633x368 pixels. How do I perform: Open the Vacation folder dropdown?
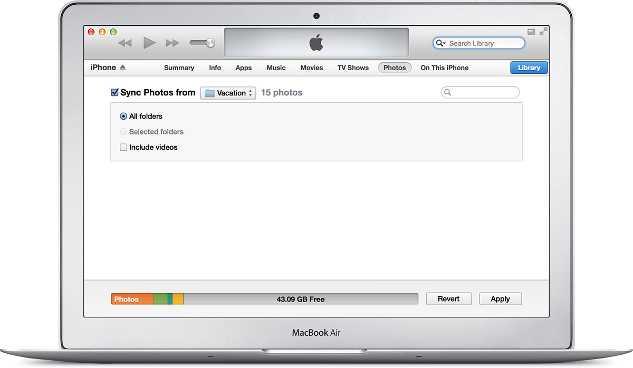point(228,93)
